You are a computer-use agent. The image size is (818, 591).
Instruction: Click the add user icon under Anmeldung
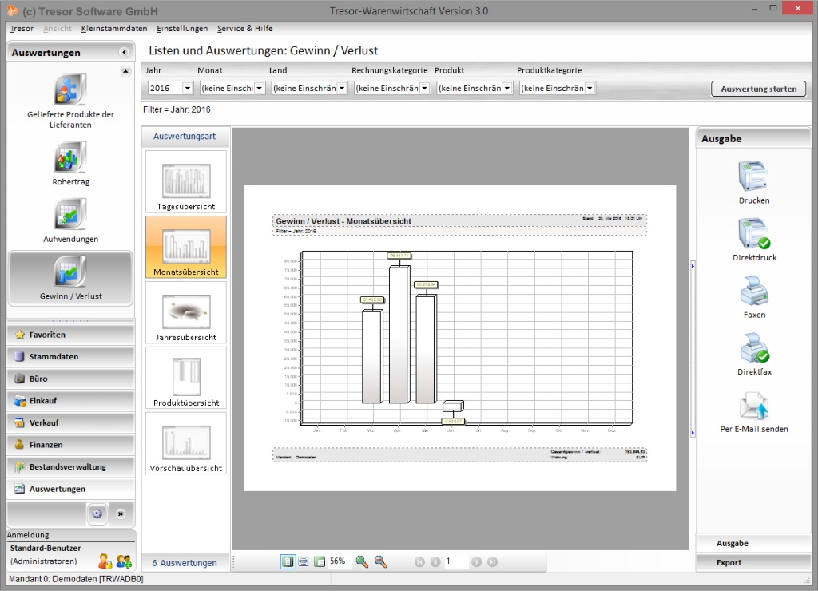[124, 561]
